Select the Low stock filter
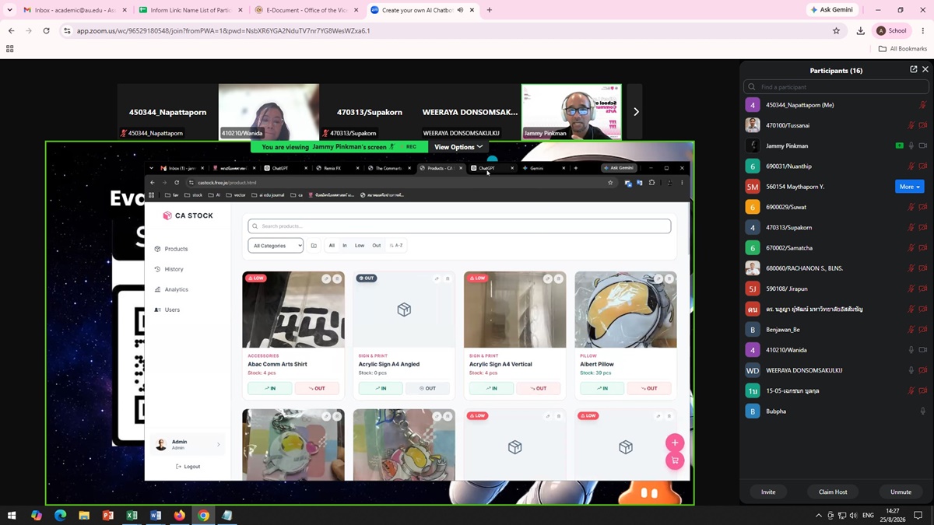 pyautogui.click(x=360, y=246)
